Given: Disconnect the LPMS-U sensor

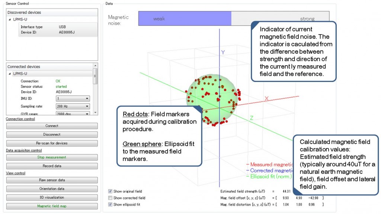Looking at the screenshot, I should (52, 134).
